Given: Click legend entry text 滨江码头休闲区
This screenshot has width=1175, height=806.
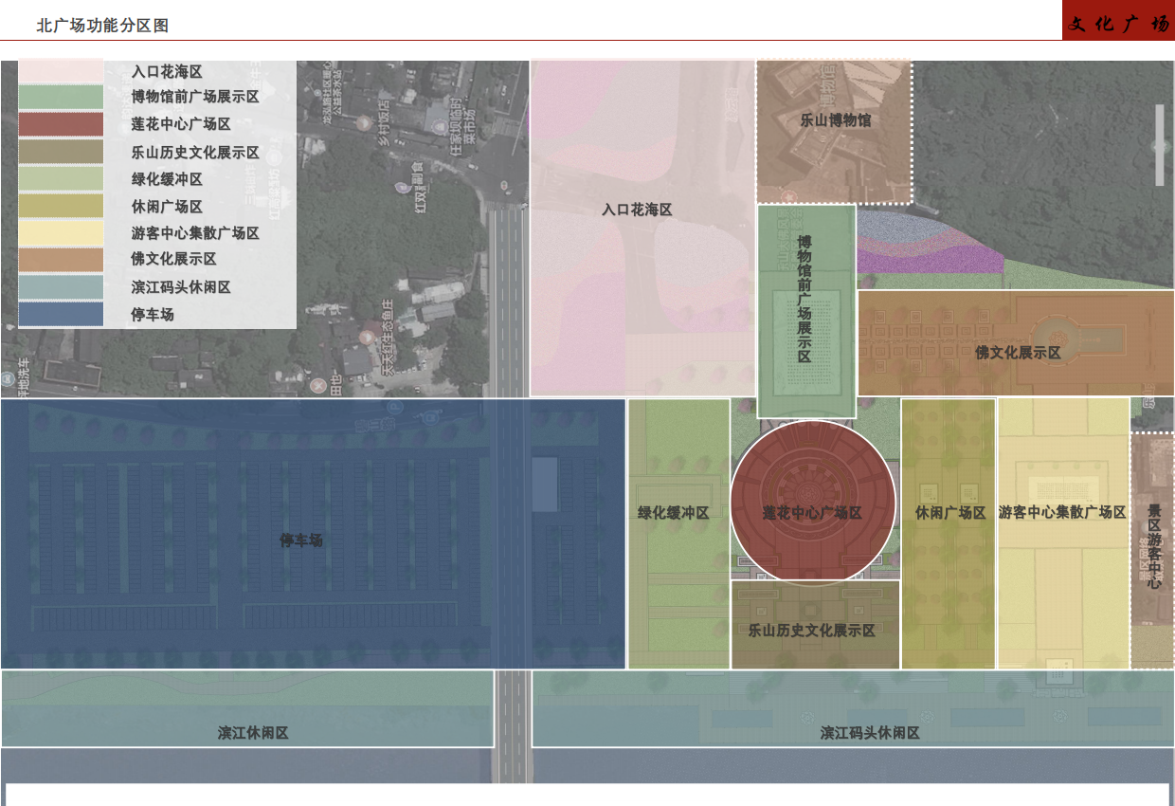Looking at the screenshot, I should [x=181, y=286].
